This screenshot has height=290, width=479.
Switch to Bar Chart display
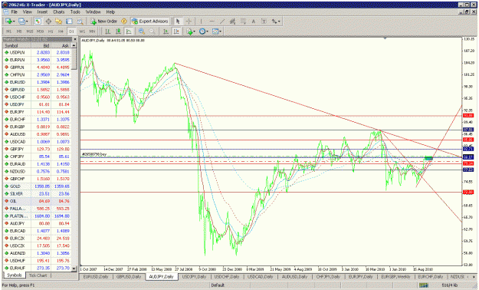pyautogui.click(x=107, y=31)
